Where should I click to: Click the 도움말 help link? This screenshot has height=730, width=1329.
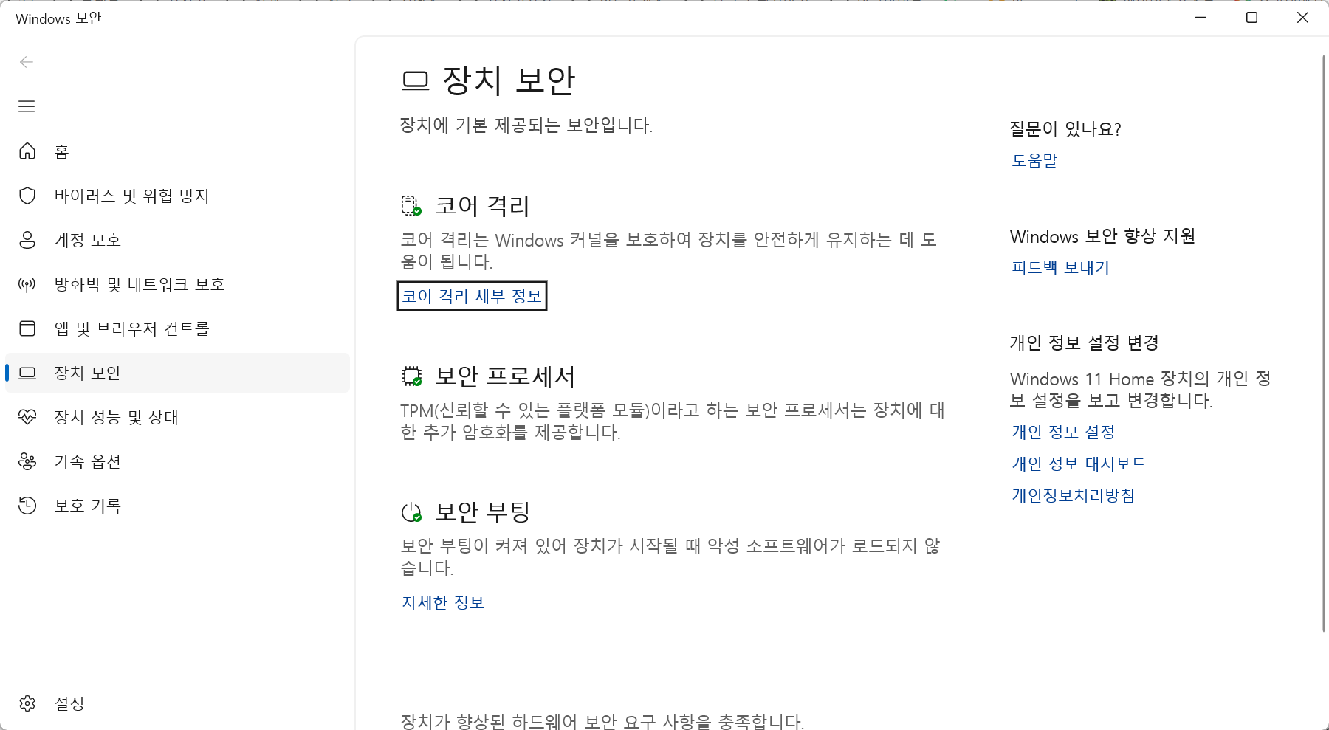[1034, 159]
